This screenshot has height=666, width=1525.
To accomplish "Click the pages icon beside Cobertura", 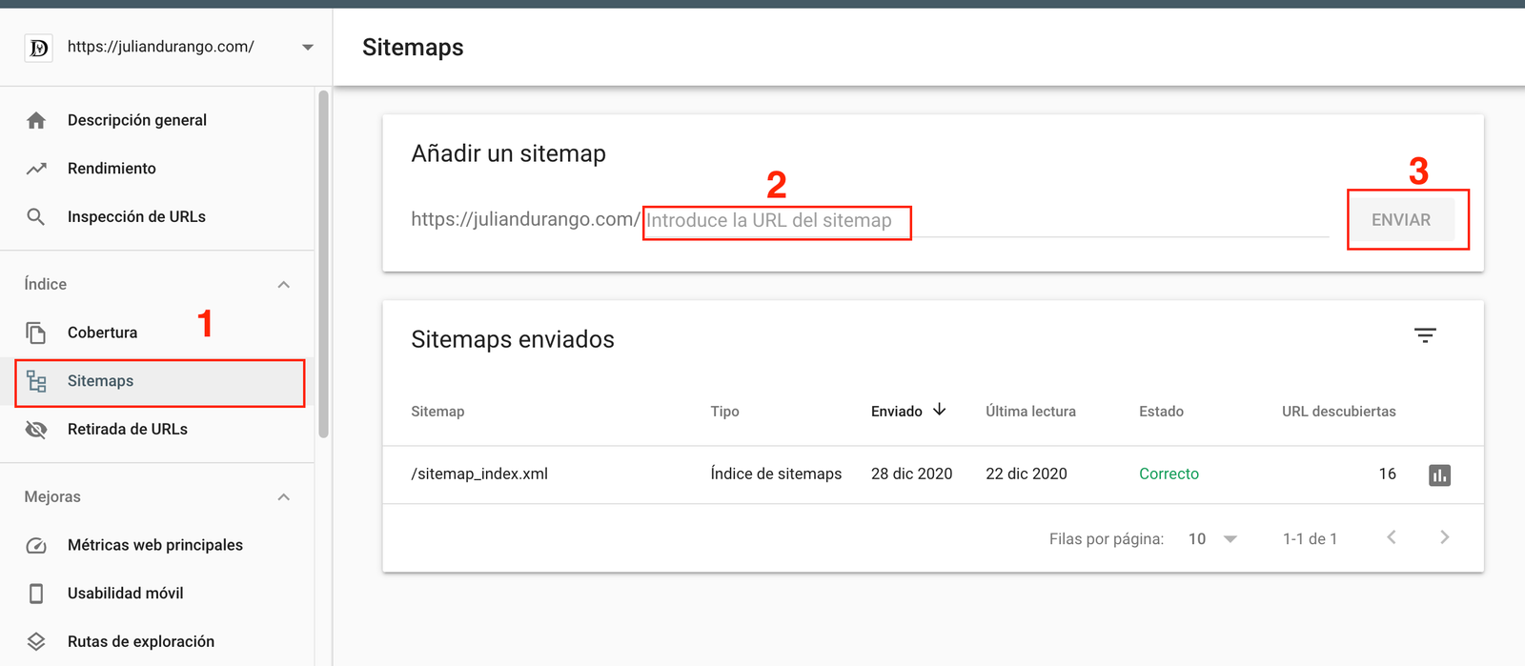I will pos(36,333).
